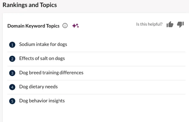The width and height of the screenshot is (189, 122).
Task: Open the Dog dietary needs topic
Action: [x=38, y=87]
